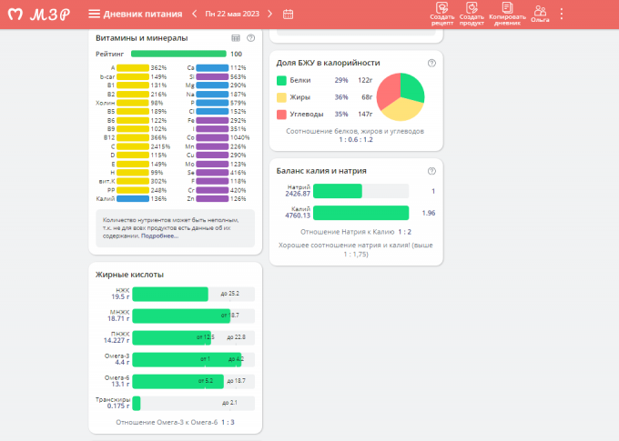The width and height of the screenshot is (619, 441).
Task: Follow the Подробнее... link
Action: [x=159, y=236]
